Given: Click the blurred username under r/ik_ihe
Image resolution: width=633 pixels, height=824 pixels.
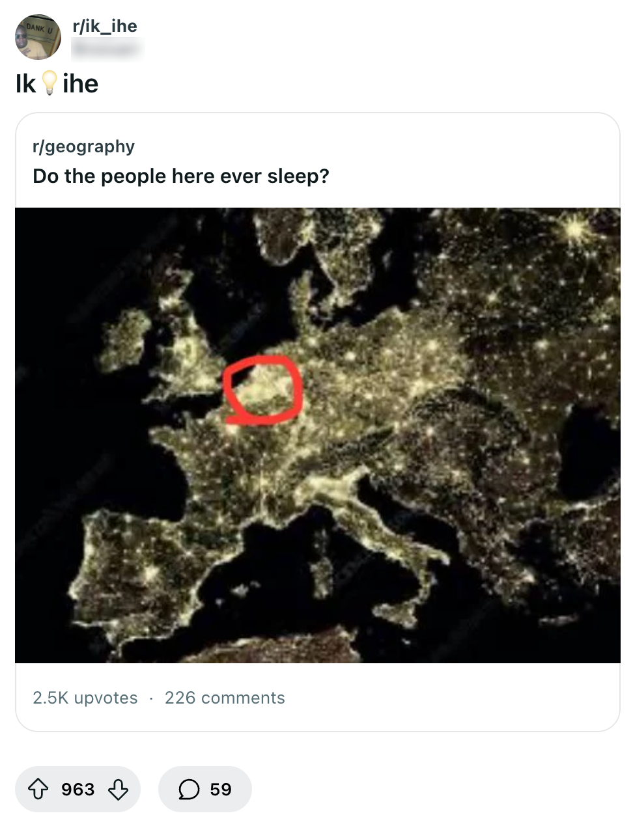Looking at the screenshot, I should click(107, 49).
